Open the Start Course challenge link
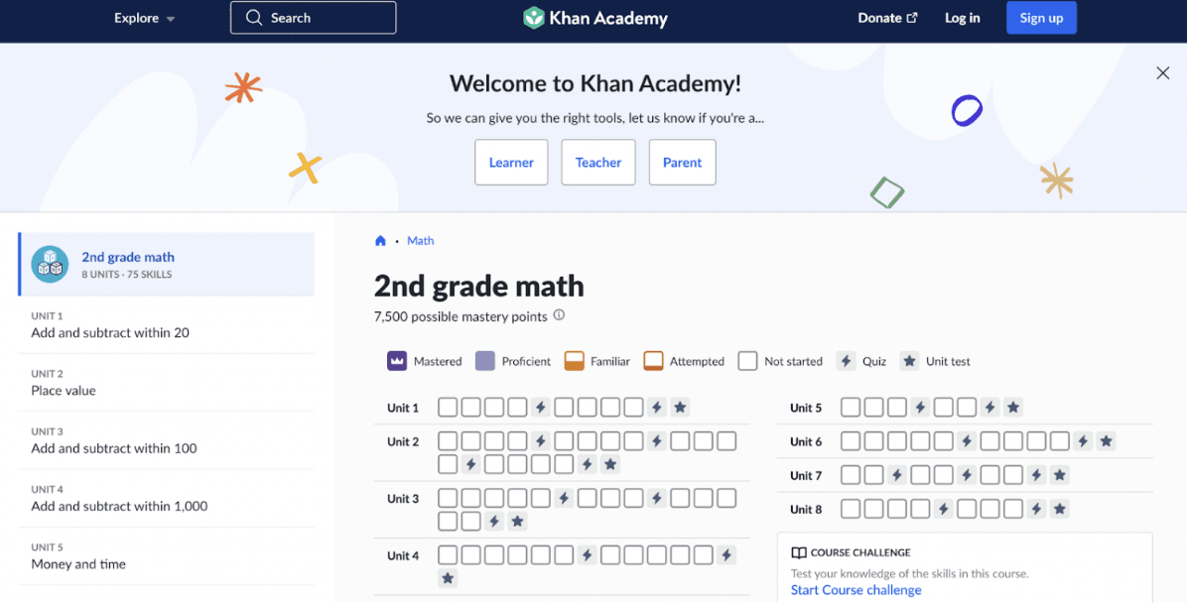1187x603 pixels. [856, 589]
